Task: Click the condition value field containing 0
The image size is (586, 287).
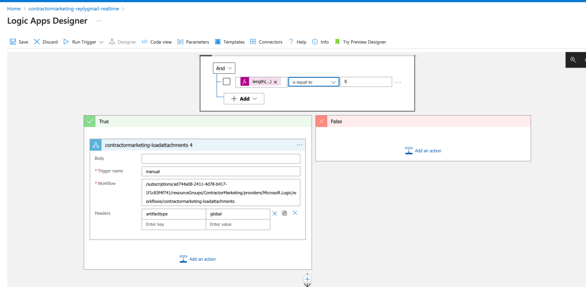Action: (x=366, y=82)
